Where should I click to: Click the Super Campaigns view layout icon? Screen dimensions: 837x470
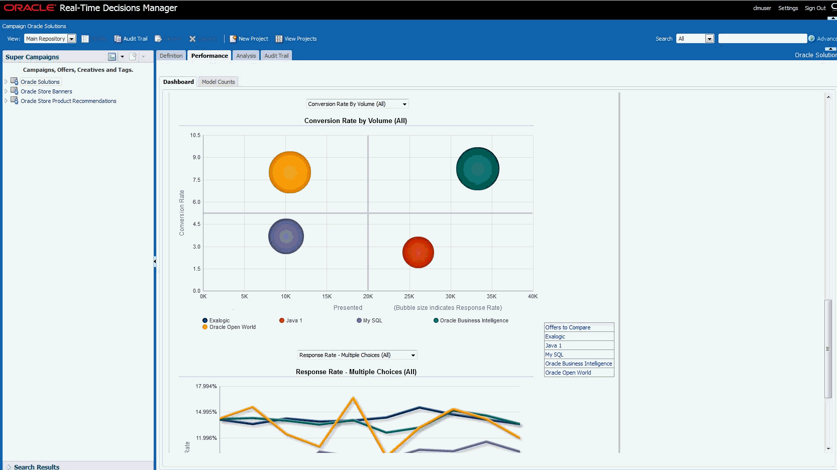[x=112, y=57]
